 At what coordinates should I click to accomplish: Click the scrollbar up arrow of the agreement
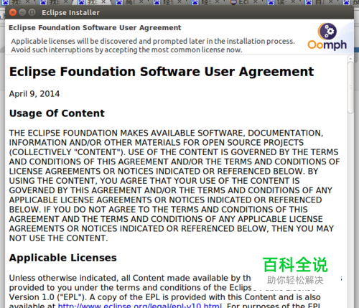(350, 58)
